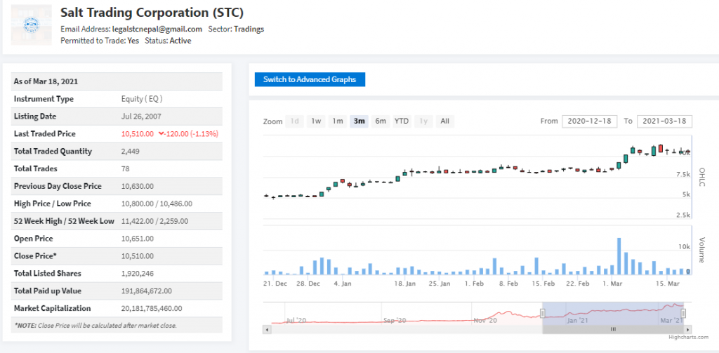Click the Status: Active text
Viewport: 719px width, 353px height.
(168, 40)
